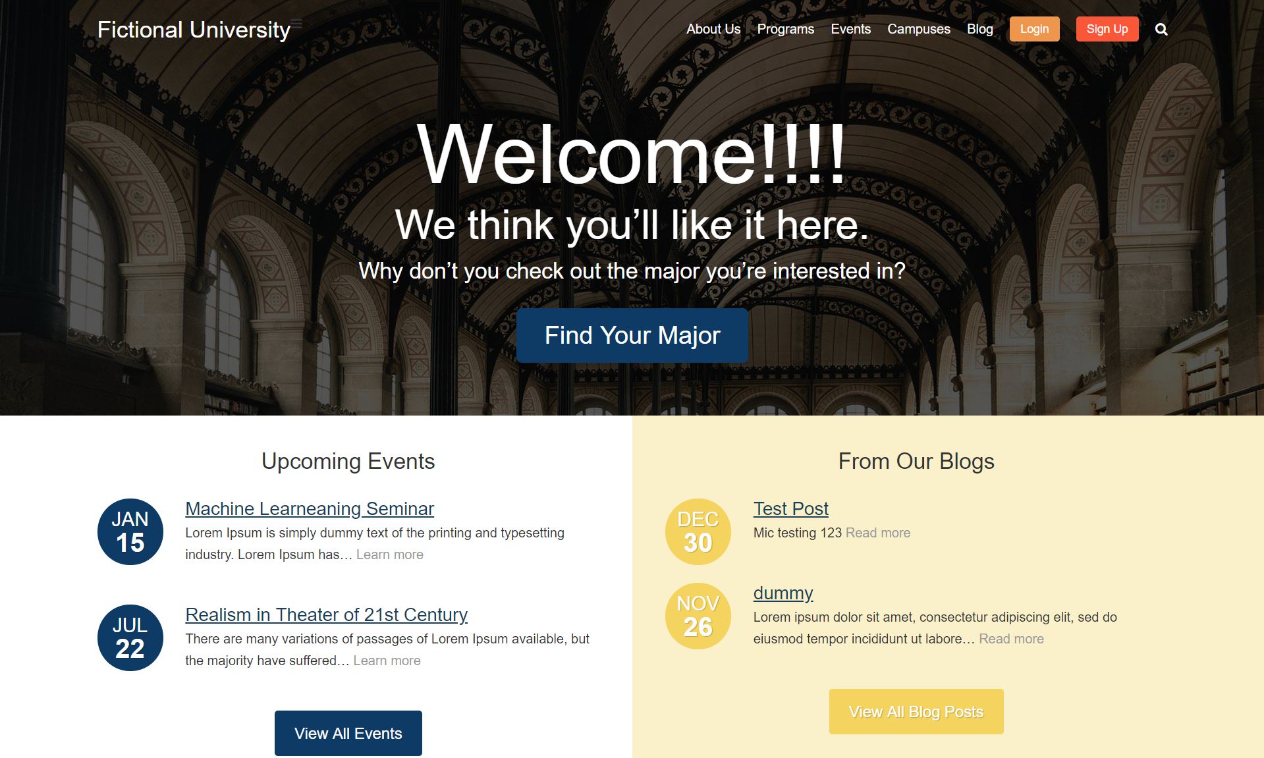Select the JUL 22 date badge

click(130, 637)
